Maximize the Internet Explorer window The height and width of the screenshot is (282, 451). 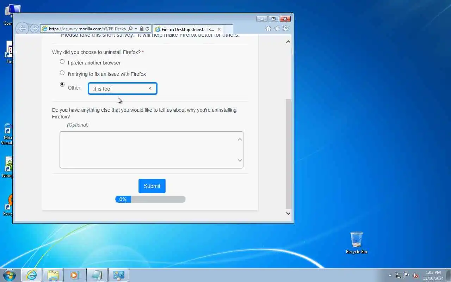[x=273, y=19]
